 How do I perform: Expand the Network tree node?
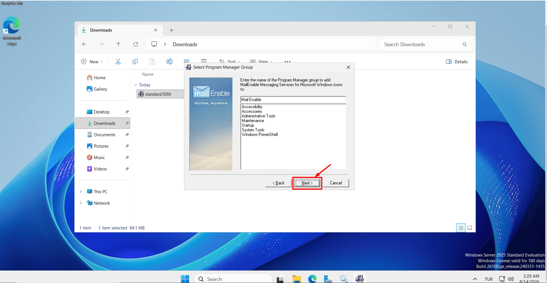(x=81, y=203)
